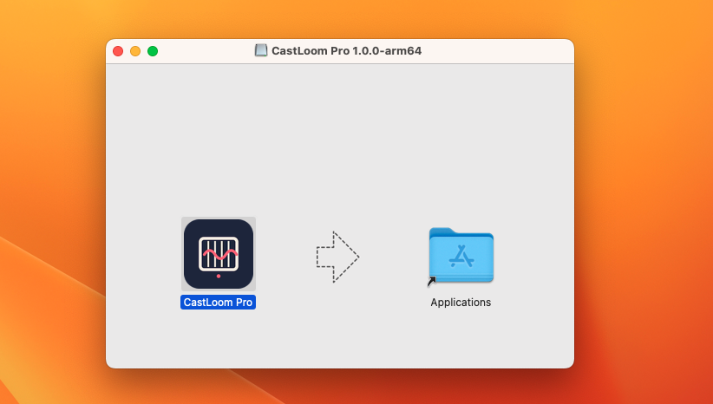The height and width of the screenshot is (404, 713).
Task: Zoom the window with the green button
Action: pos(153,51)
